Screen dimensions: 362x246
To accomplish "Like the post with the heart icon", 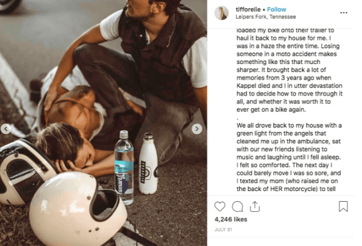I will [x=219, y=207].
